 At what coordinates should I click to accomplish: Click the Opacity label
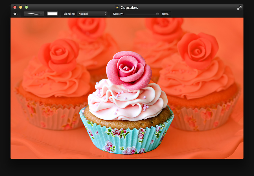[118, 14]
